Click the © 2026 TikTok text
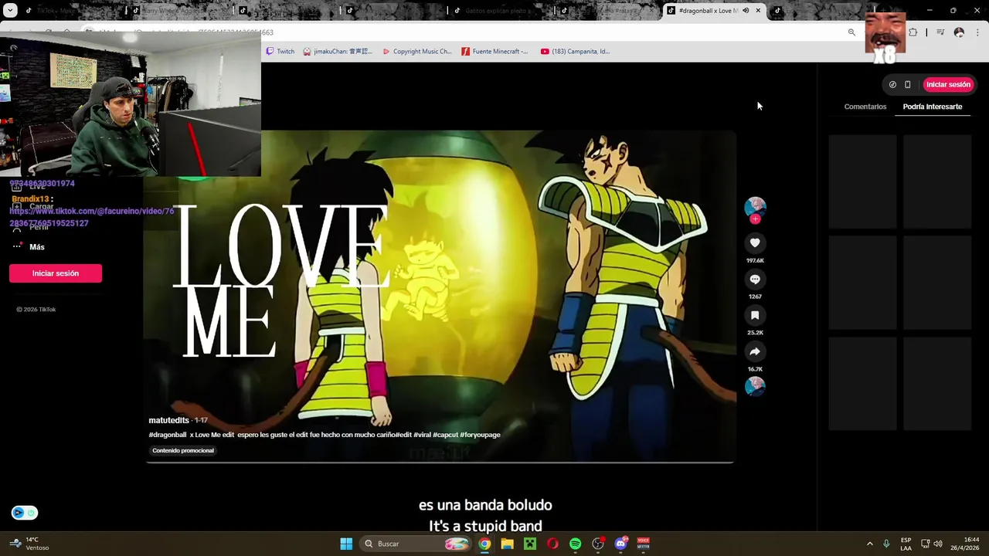The image size is (989, 556). [36, 310]
